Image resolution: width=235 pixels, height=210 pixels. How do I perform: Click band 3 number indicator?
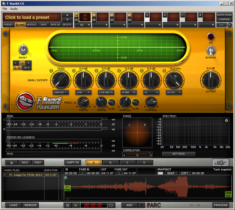[x=97, y=71]
